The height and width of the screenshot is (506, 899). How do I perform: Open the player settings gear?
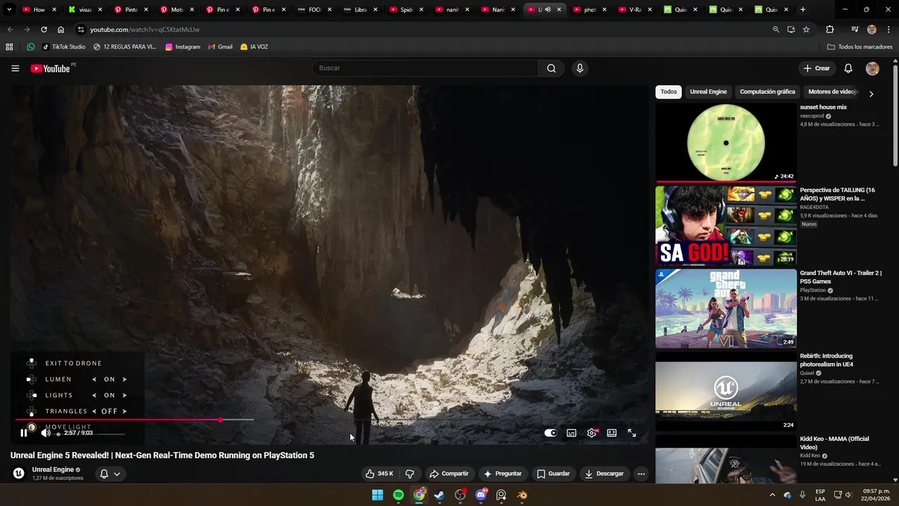pos(591,433)
